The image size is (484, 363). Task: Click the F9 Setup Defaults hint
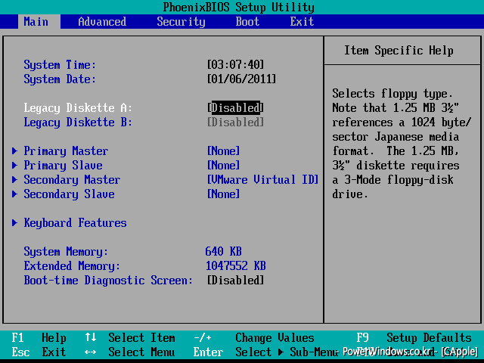click(414, 338)
